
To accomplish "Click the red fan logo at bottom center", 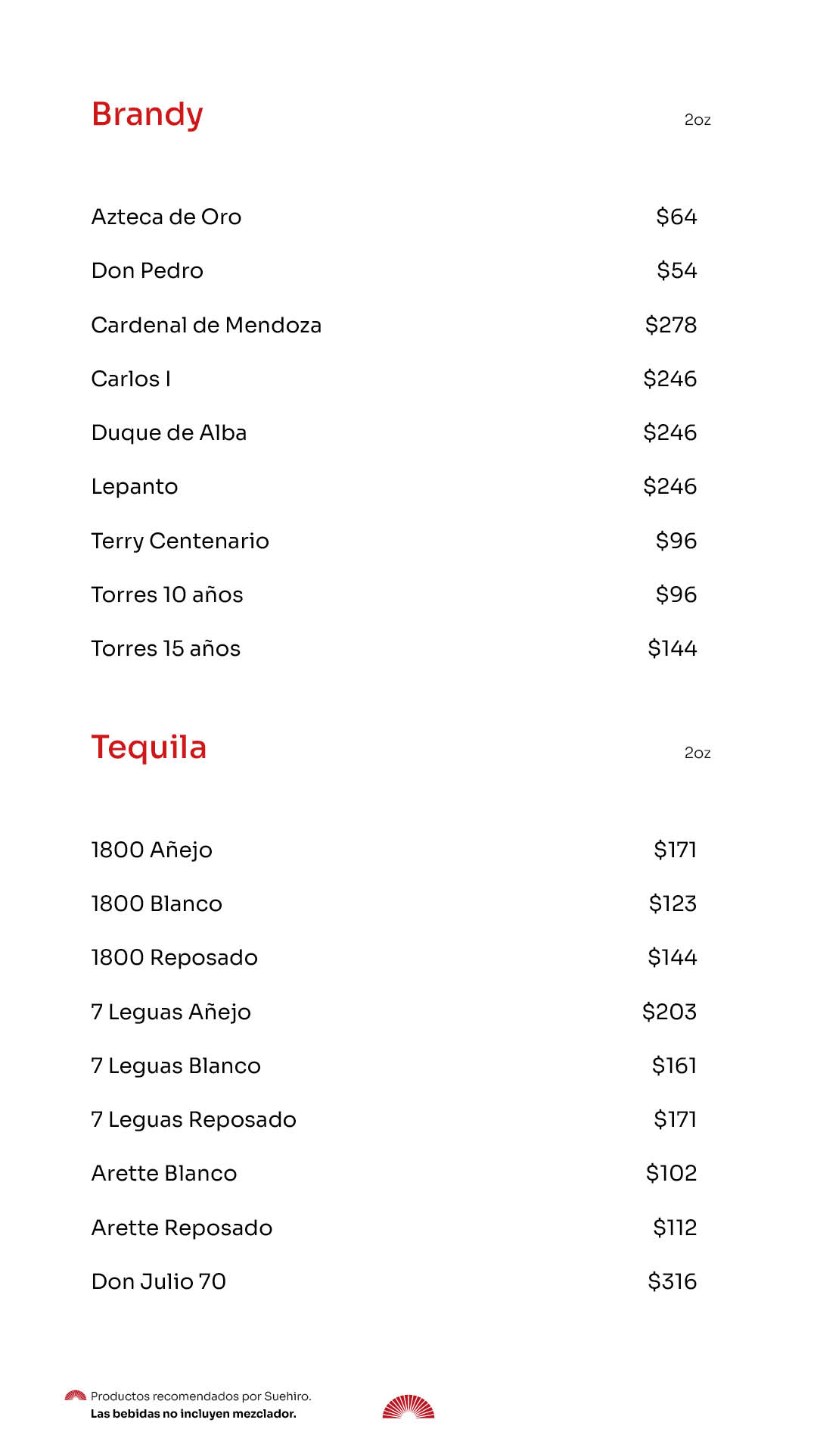I will [408, 1406].
